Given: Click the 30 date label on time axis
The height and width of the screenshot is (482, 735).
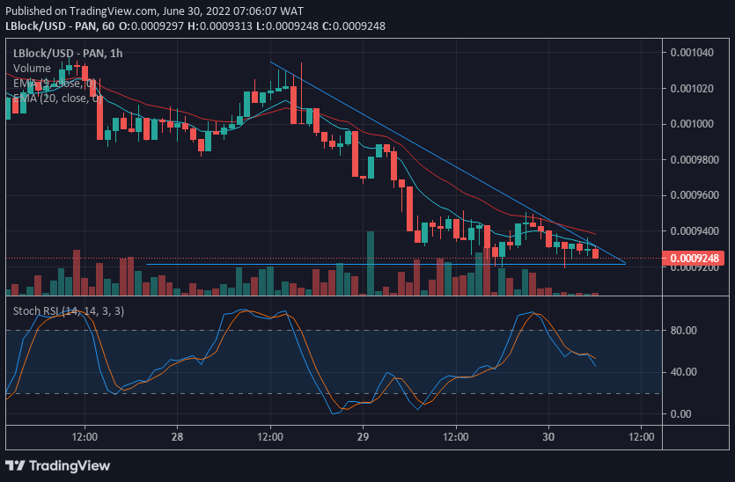Looking at the screenshot, I should click(548, 437).
